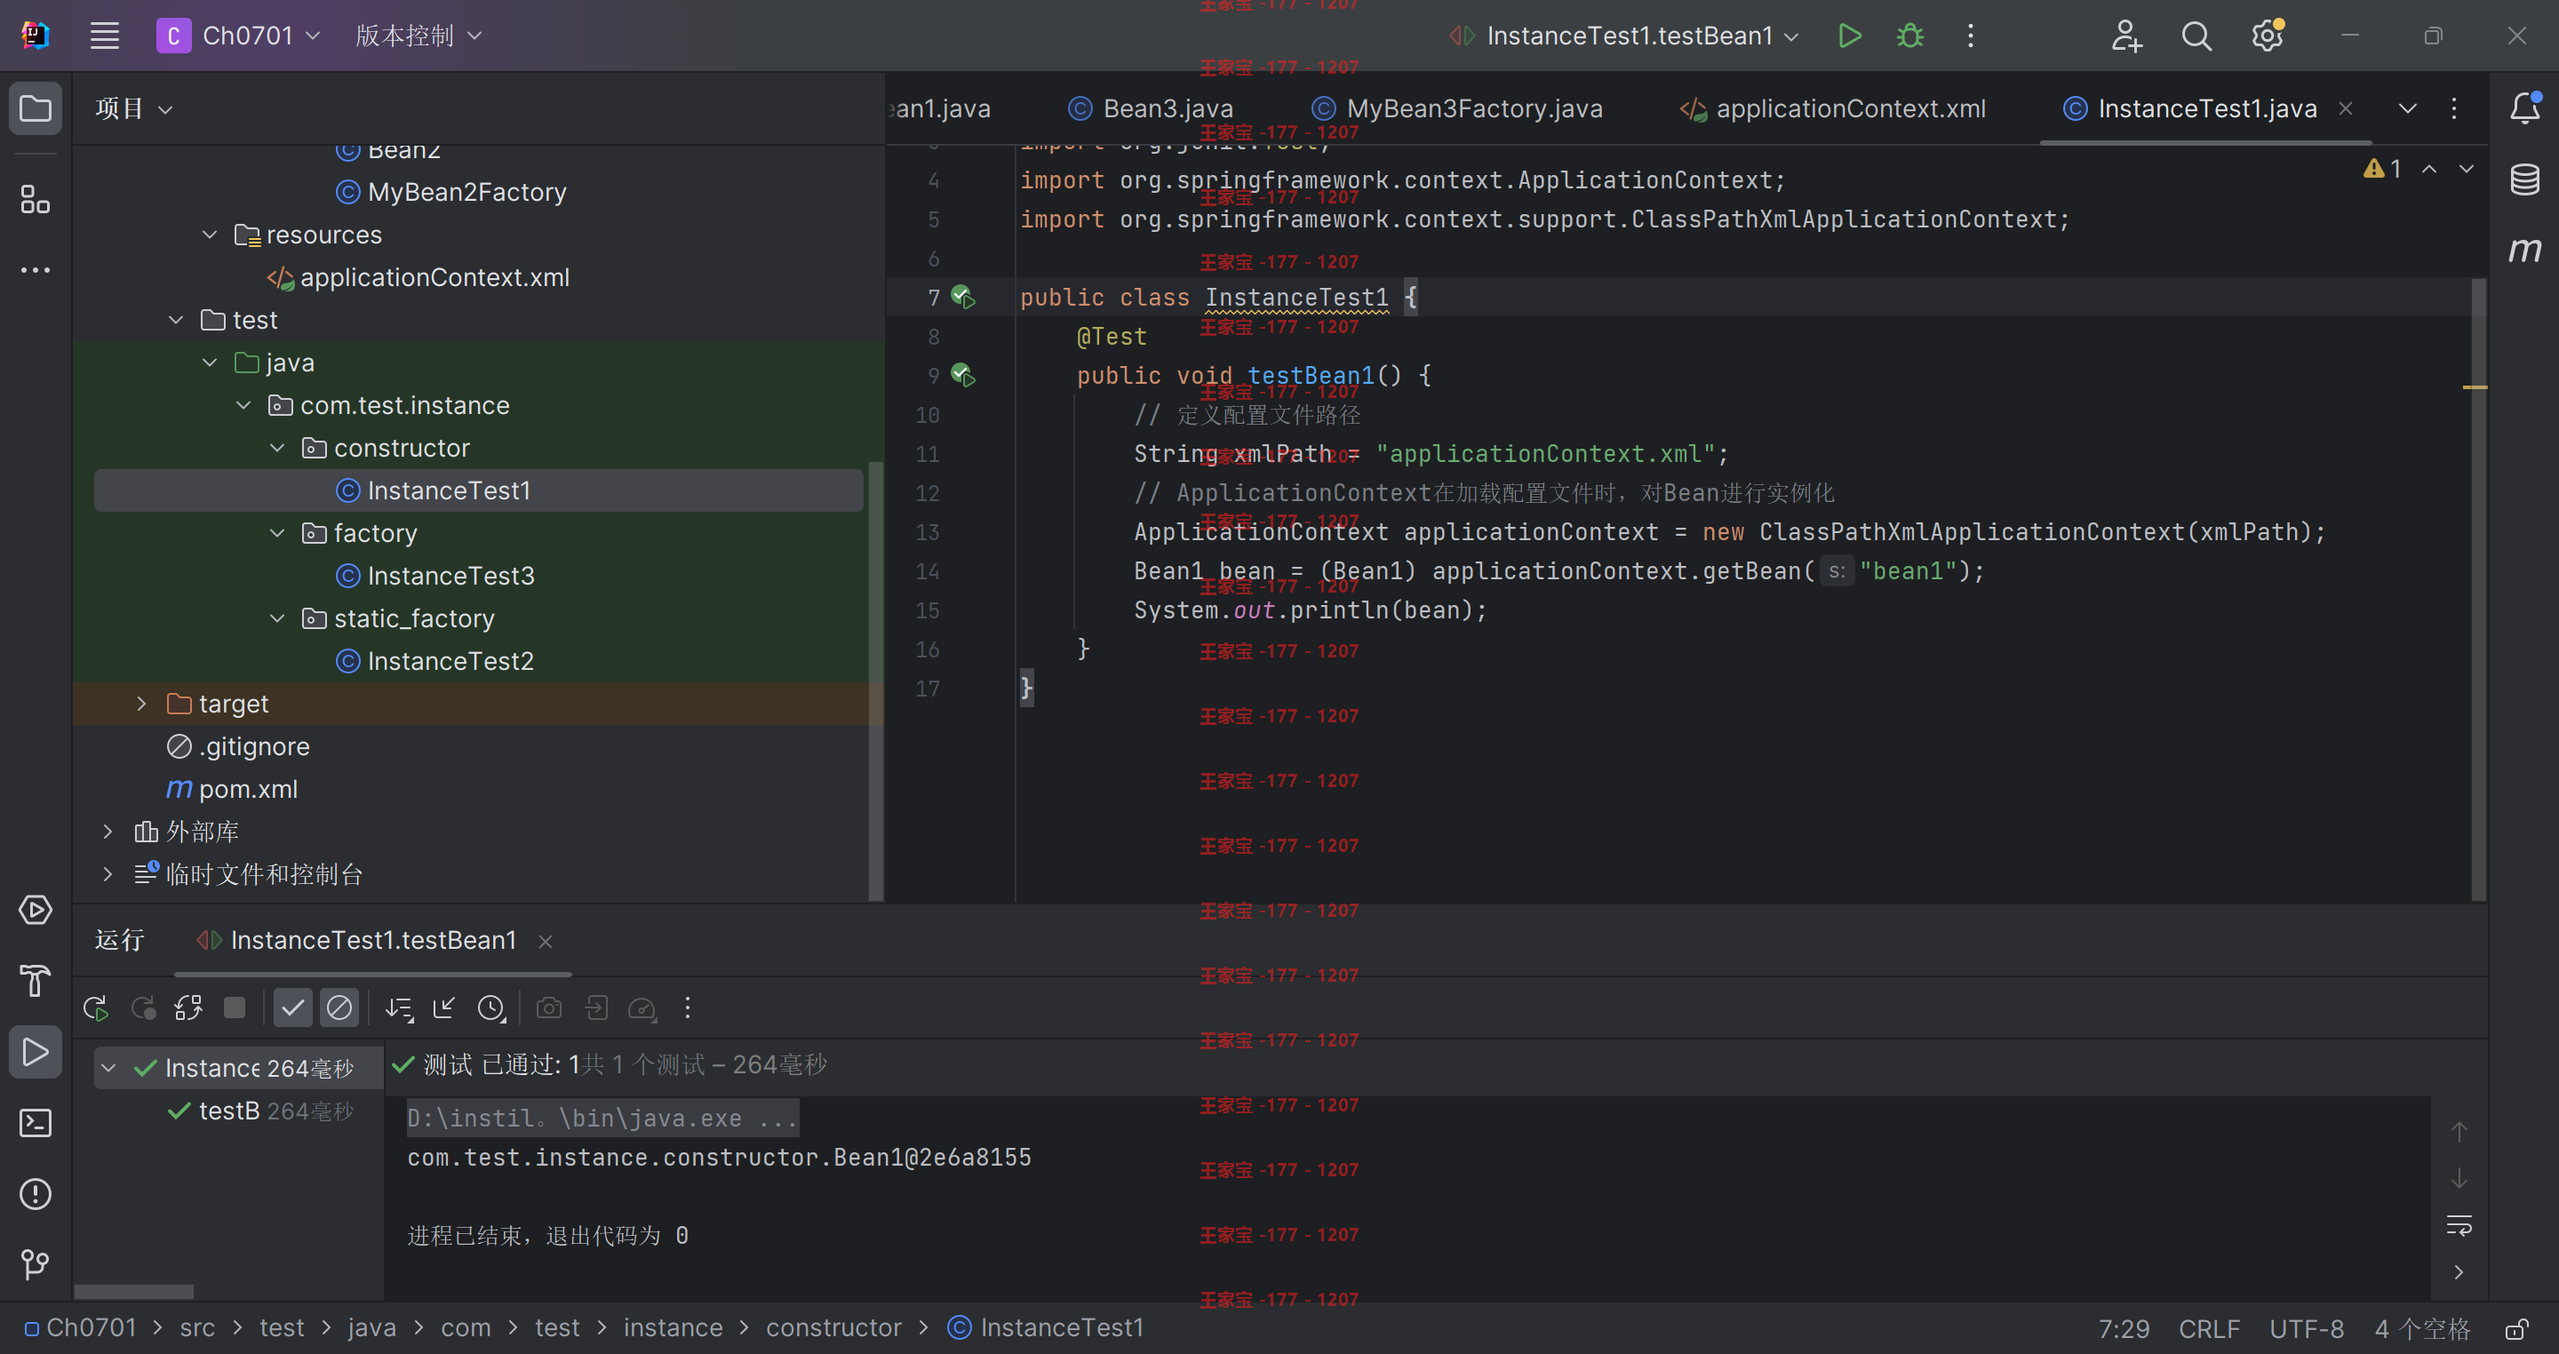Open more run actions menu in title bar

[1971, 36]
